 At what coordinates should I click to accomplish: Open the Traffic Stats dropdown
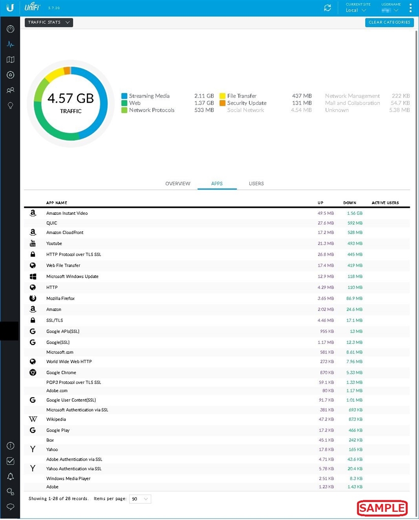[49, 22]
